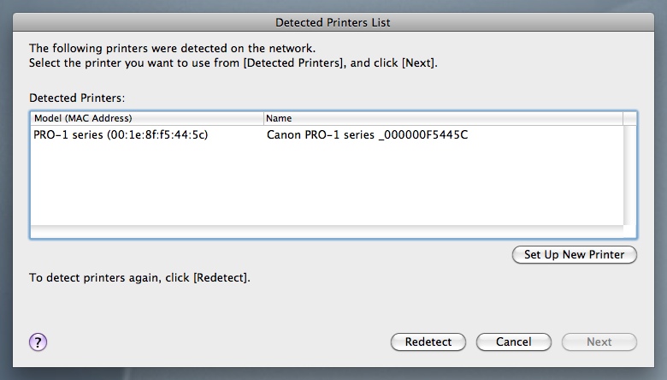Click the "Detected Printers:" label
The width and height of the screenshot is (667, 380).
click(77, 98)
